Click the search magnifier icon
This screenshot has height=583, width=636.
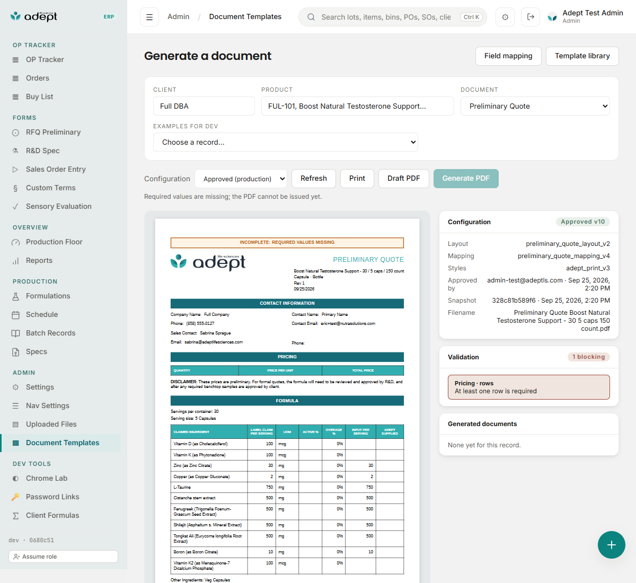pyautogui.click(x=311, y=17)
